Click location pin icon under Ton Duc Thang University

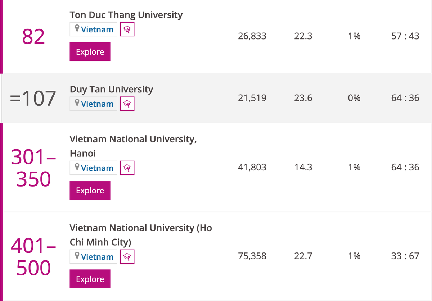(77, 29)
